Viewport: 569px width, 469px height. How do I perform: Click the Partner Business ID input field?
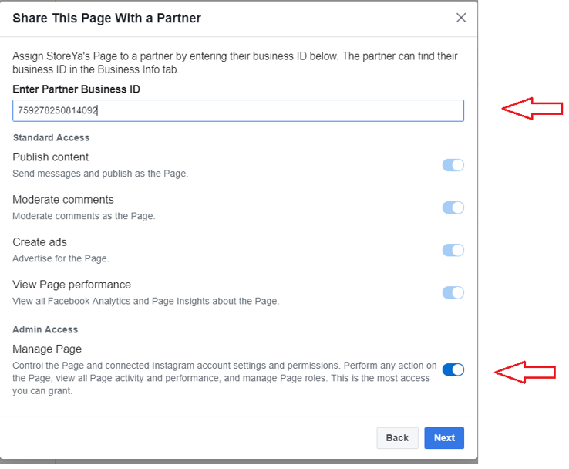237,110
